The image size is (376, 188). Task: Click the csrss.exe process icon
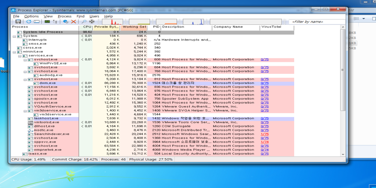click(x=19, y=48)
